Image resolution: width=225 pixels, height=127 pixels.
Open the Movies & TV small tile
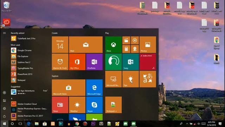[x=126, y=40]
